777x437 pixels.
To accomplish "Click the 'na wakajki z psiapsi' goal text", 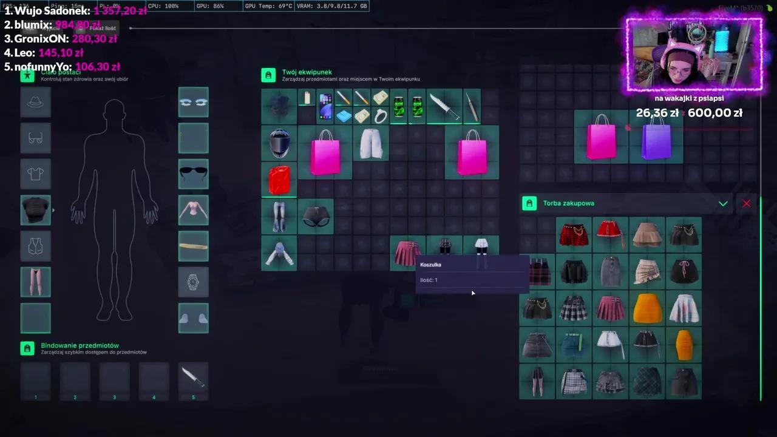I will pos(689,98).
